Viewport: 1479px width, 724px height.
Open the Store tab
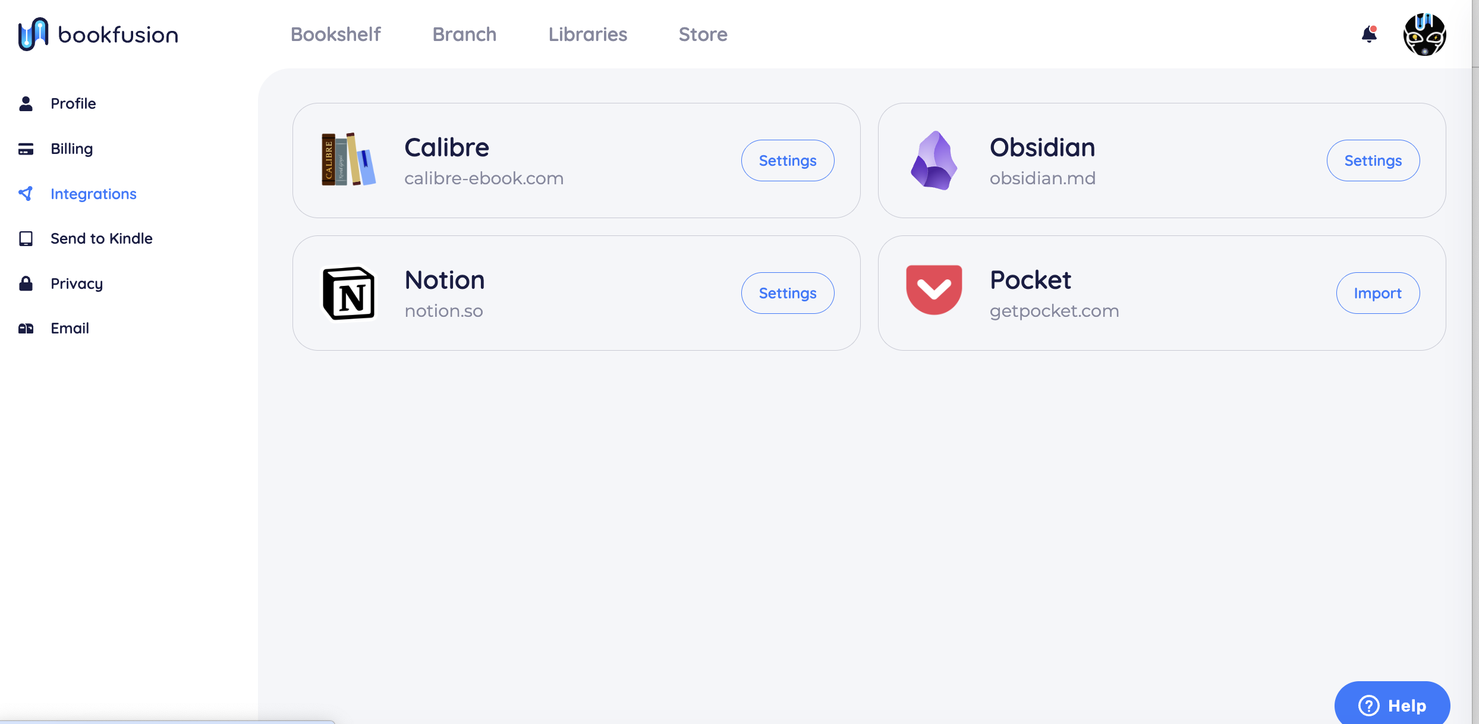[x=703, y=34]
